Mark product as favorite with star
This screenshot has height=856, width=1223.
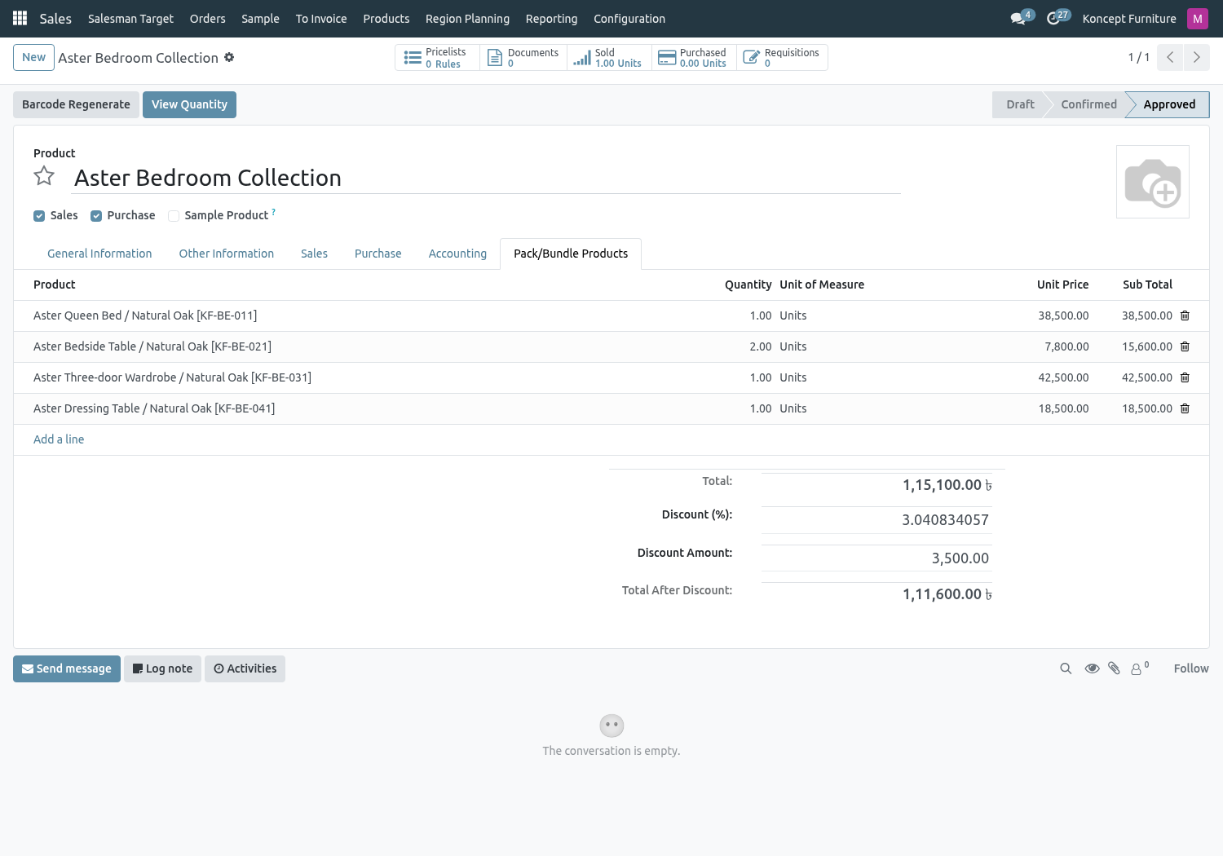(x=44, y=176)
